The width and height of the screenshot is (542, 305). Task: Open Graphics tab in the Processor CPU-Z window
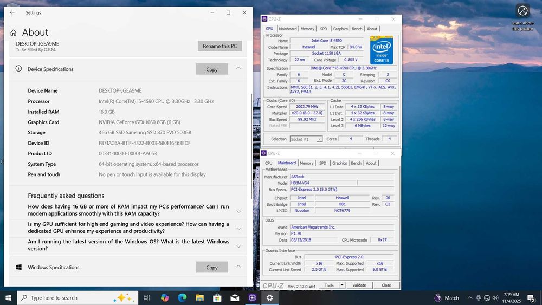[x=340, y=29]
